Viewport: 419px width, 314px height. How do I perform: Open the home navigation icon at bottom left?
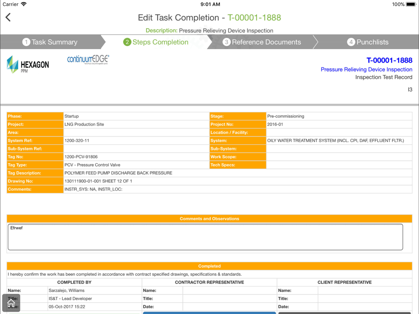(x=11, y=303)
